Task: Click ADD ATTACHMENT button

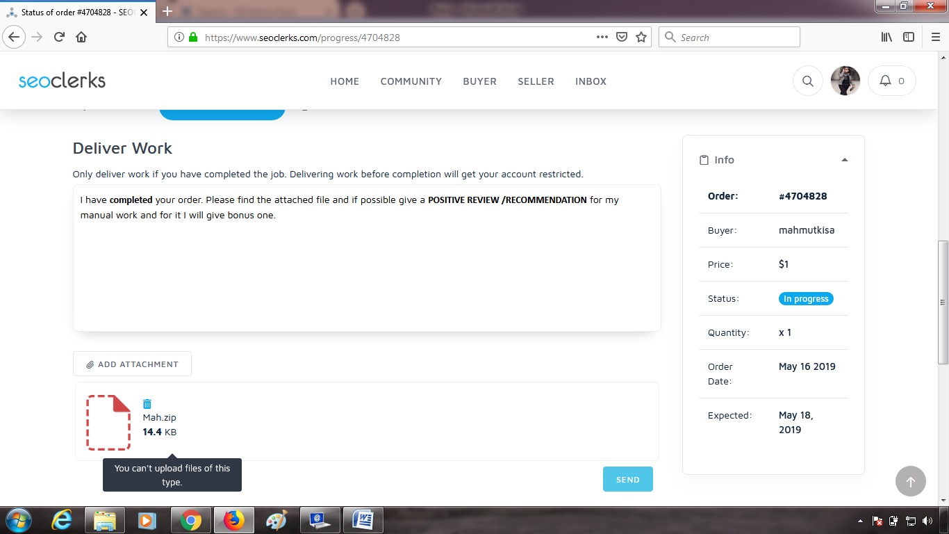Action: tap(132, 364)
